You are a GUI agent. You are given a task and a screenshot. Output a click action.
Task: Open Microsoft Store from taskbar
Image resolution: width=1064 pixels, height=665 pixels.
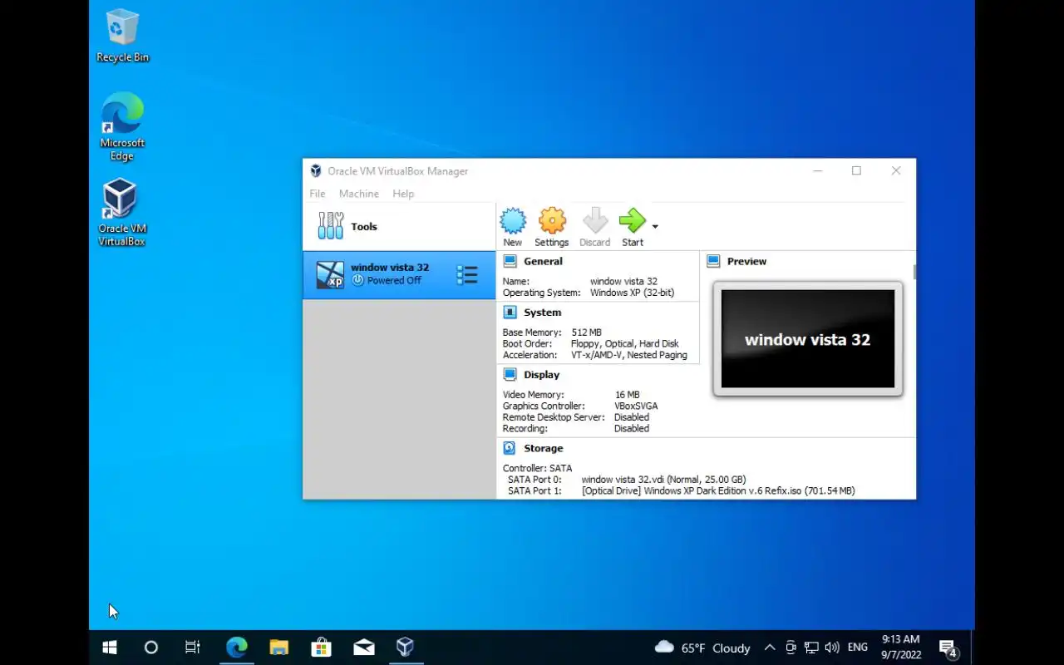(321, 648)
